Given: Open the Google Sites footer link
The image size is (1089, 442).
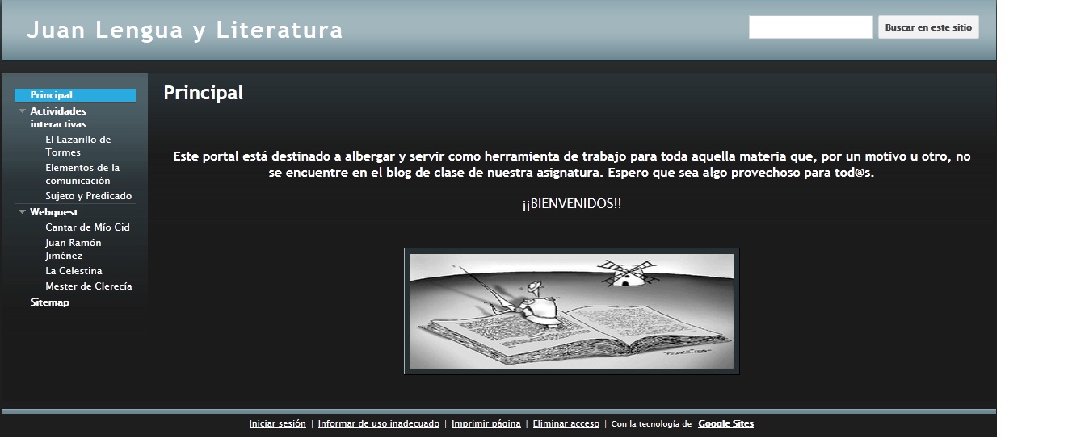Looking at the screenshot, I should (x=725, y=423).
